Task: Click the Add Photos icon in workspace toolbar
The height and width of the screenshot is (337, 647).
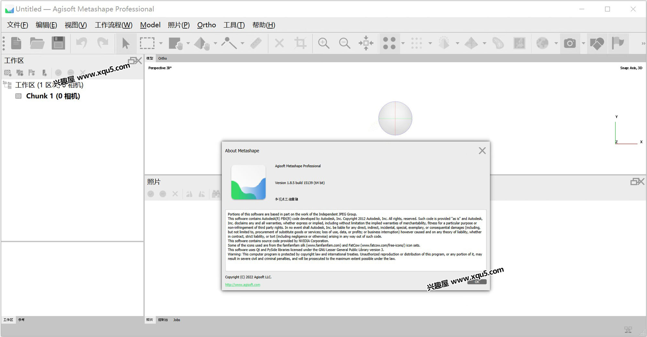Action: tap(20, 73)
